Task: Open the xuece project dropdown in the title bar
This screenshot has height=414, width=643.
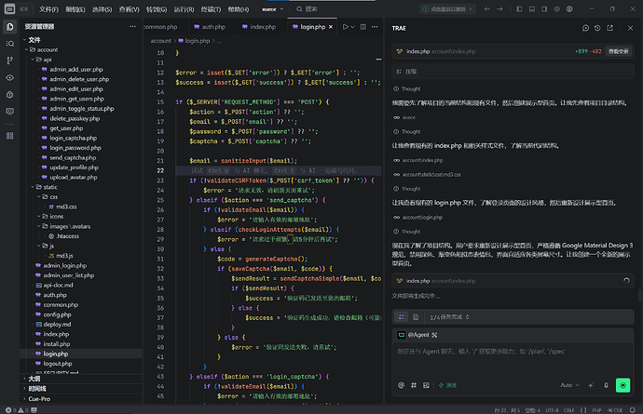Action: point(273,9)
